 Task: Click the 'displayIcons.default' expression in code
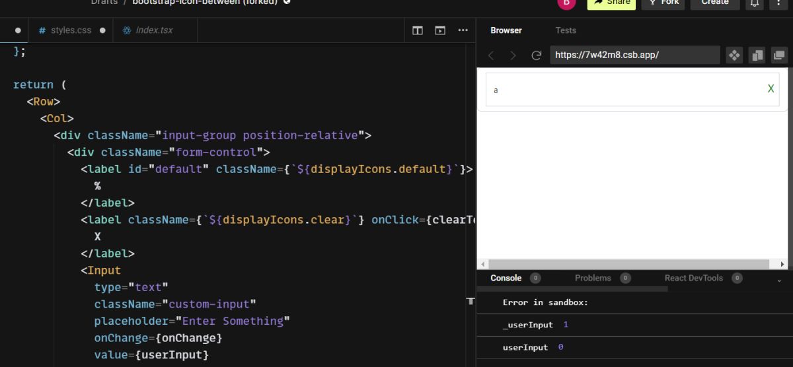[379, 169]
